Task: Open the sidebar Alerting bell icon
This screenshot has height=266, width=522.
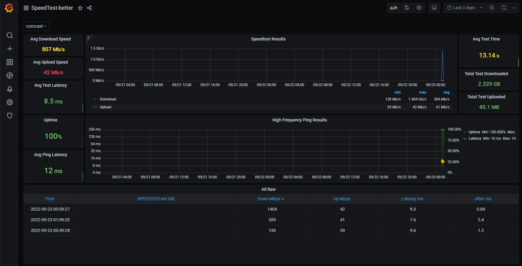Action: tap(10, 89)
